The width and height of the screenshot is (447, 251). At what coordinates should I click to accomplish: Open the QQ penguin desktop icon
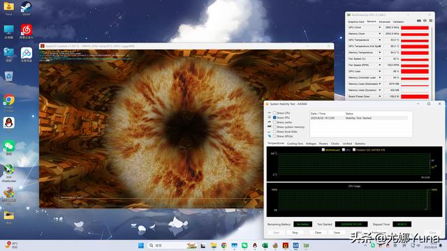tap(9, 123)
